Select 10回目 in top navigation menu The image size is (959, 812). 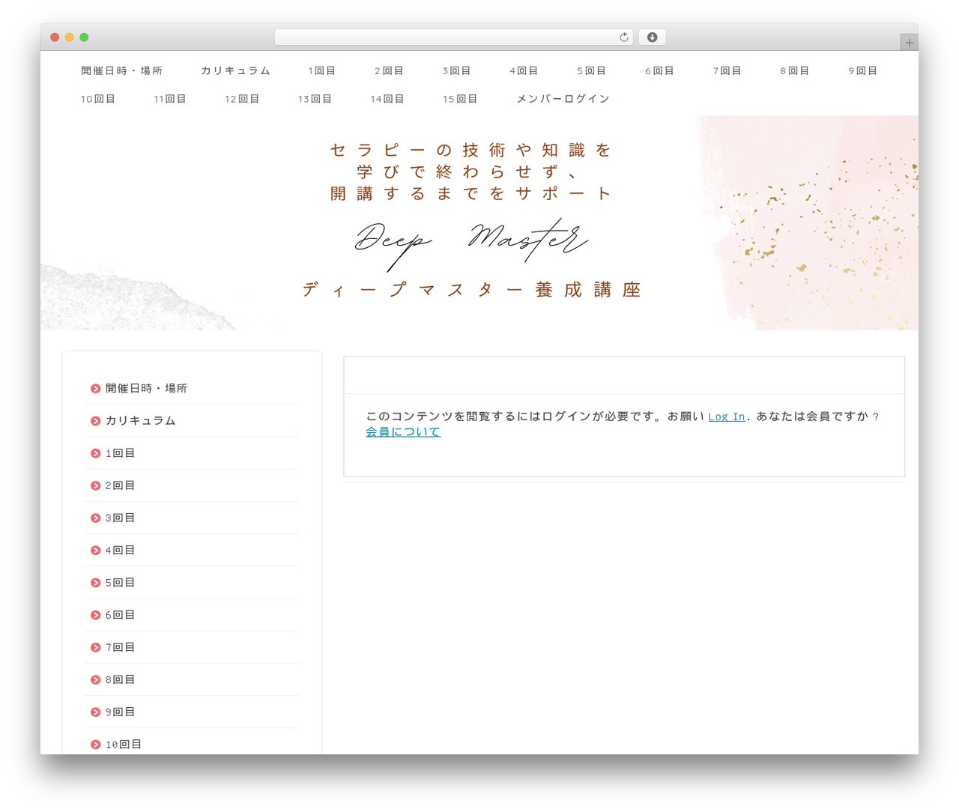click(x=97, y=99)
